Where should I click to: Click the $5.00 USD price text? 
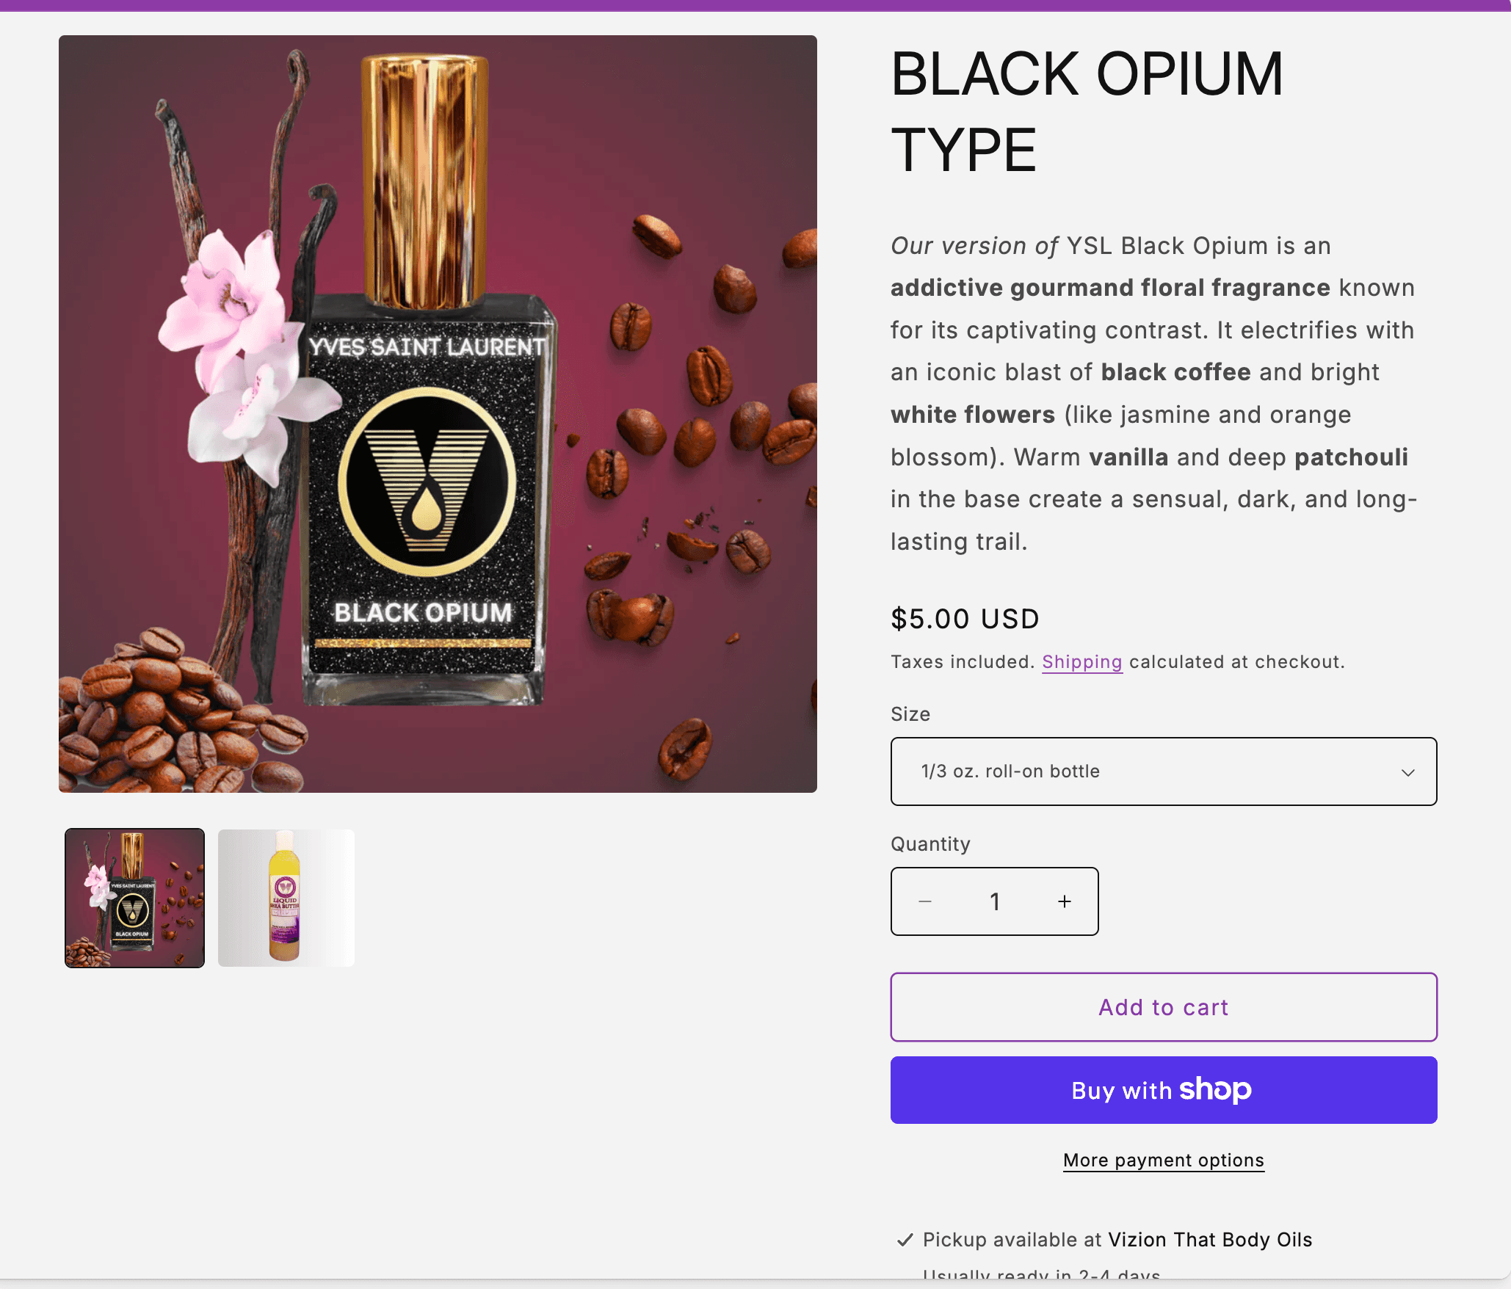(x=965, y=619)
